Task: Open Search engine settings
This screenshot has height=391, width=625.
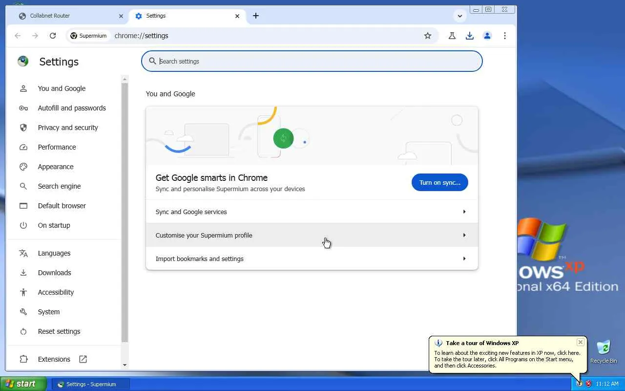Action: tap(59, 186)
